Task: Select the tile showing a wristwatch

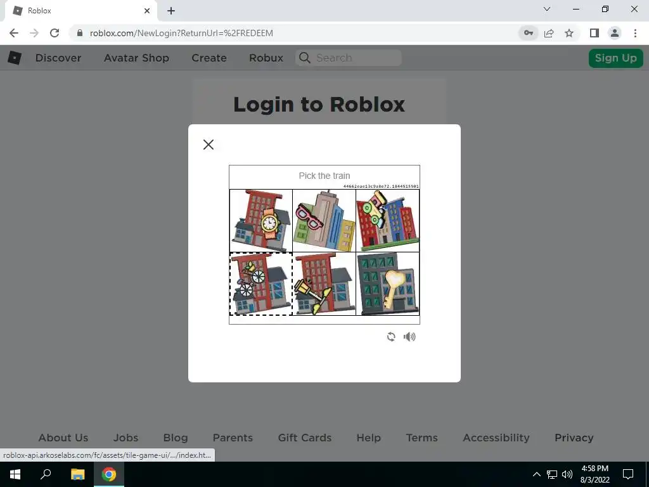Action: click(x=261, y=221)
